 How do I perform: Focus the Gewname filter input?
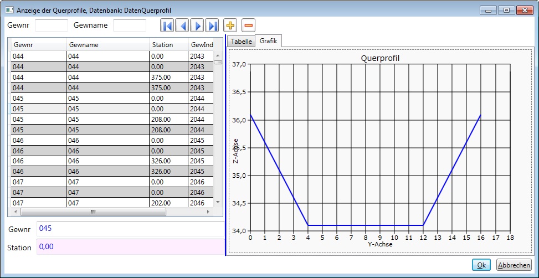pyautogui.click(x=130, y=25)
